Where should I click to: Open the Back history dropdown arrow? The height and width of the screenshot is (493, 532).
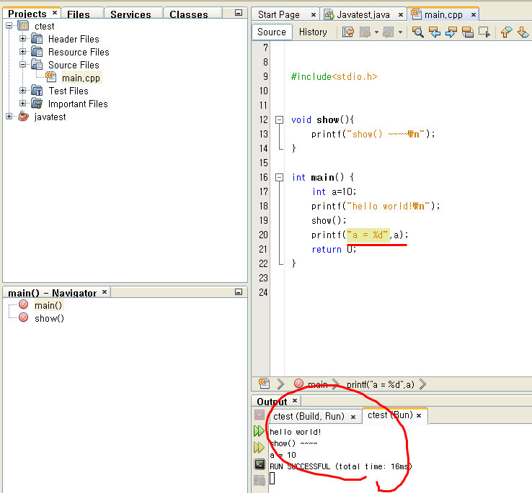click(x=376, y=32)
